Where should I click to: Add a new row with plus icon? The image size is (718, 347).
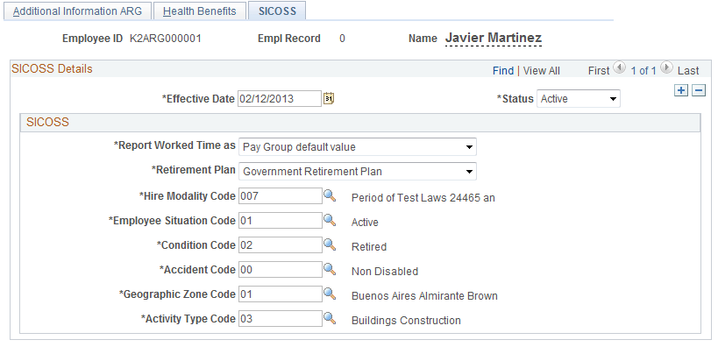click(x=681, y=90)
